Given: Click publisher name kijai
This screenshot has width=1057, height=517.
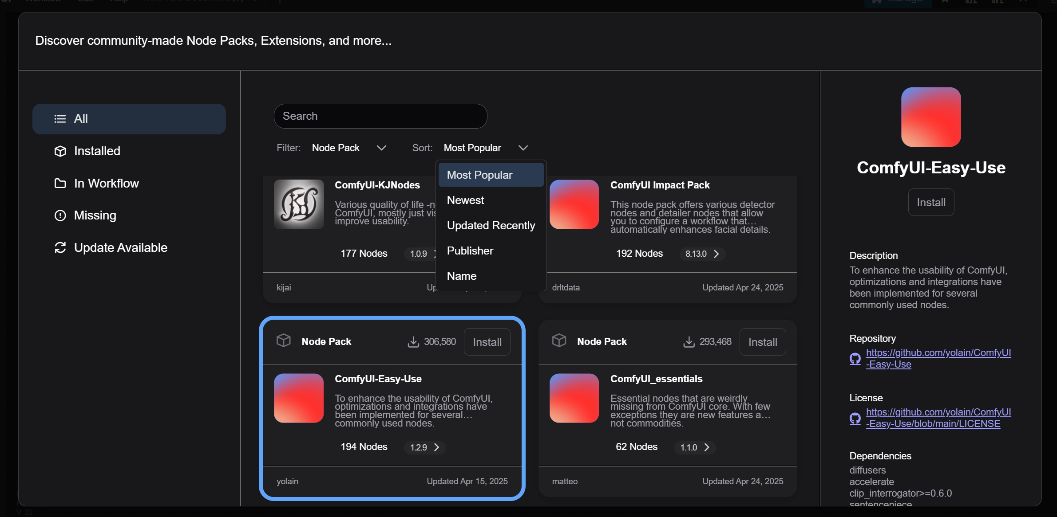Looking at the screenshot, I should tap(284, 287).
